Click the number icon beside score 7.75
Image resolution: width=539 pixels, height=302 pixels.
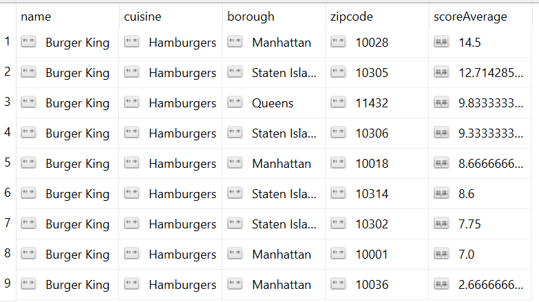(x=441, y=224)
